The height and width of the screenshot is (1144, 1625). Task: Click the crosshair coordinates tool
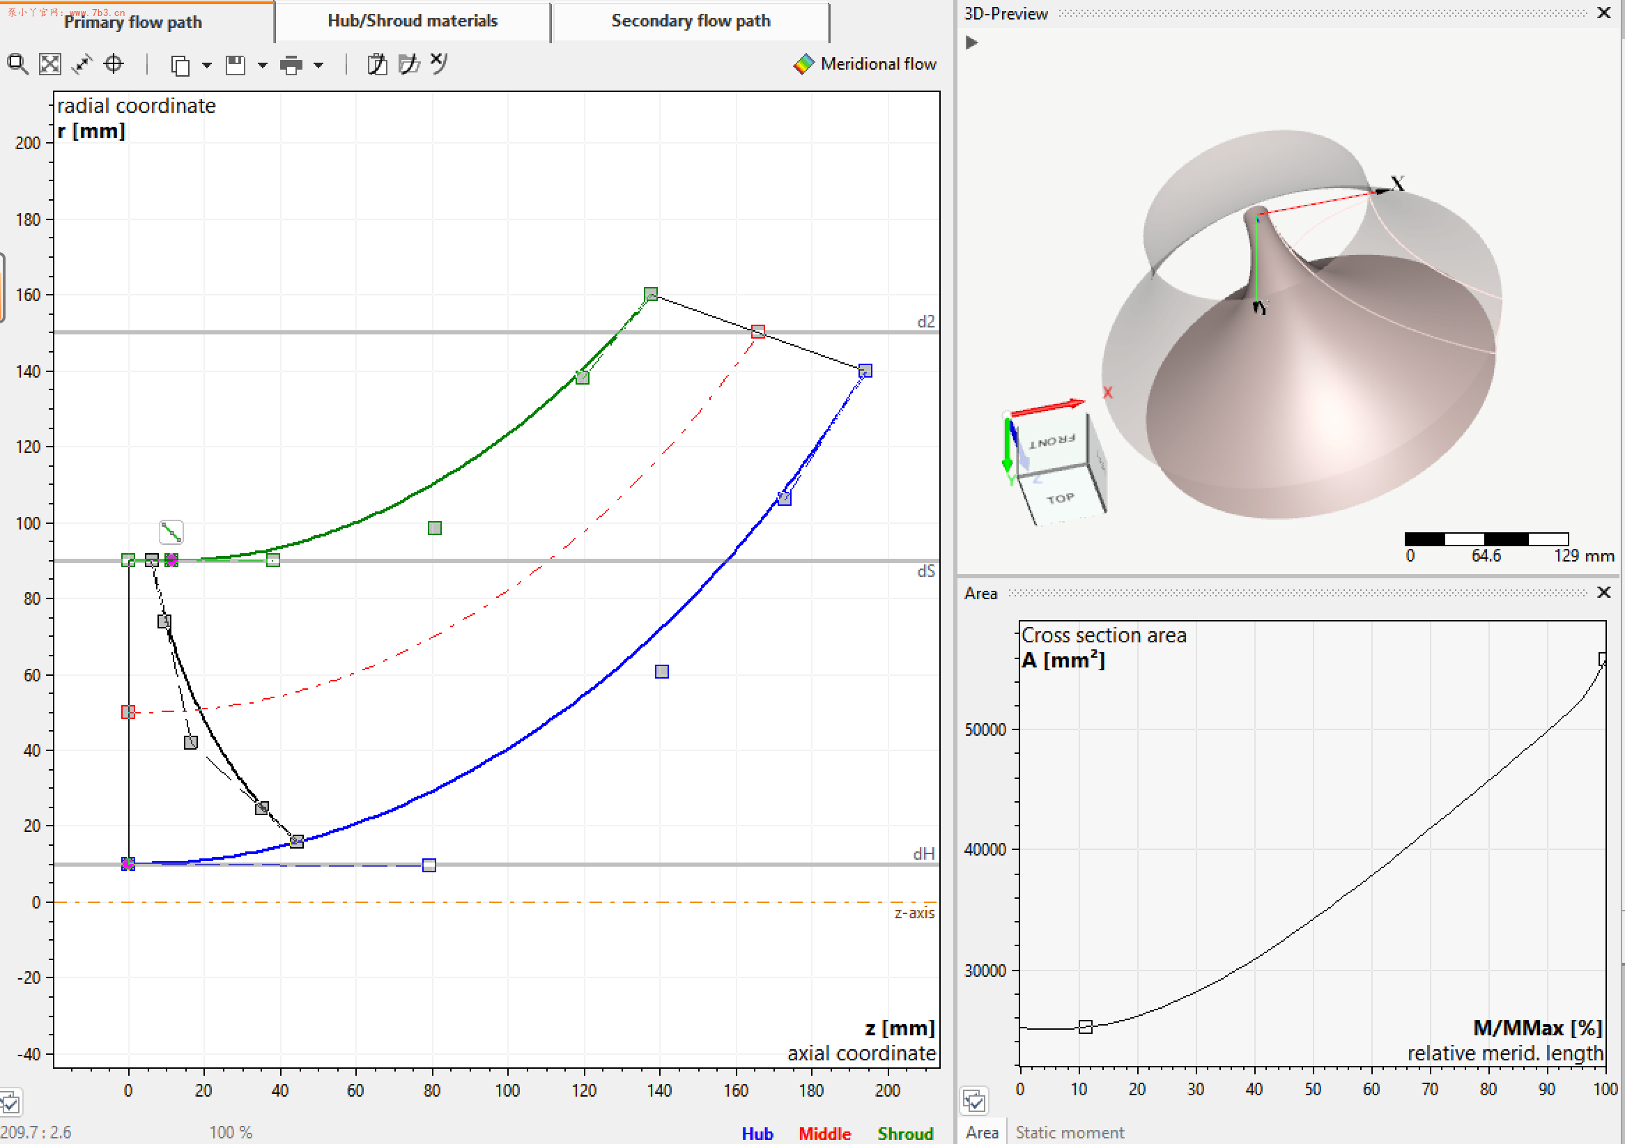pos(114,64)
